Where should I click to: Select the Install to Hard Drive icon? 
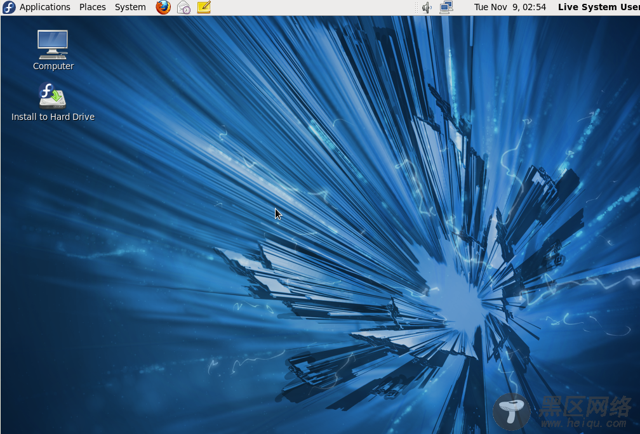(53, 95)
